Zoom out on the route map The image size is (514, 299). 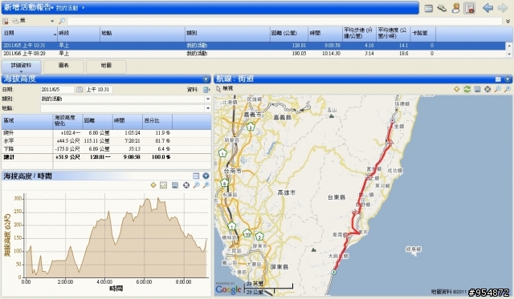pyautogui.click(x=498, y=89)
